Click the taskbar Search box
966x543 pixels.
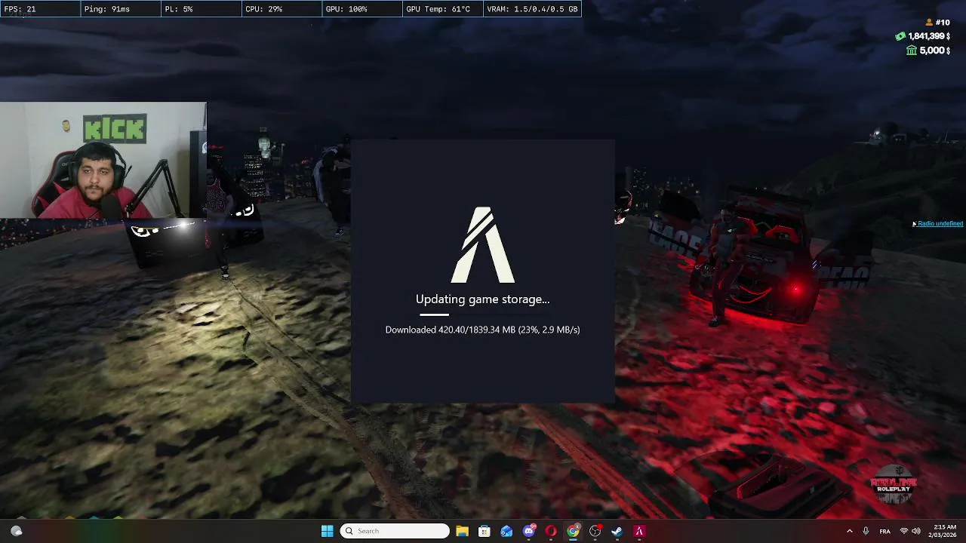pos(395,531)
